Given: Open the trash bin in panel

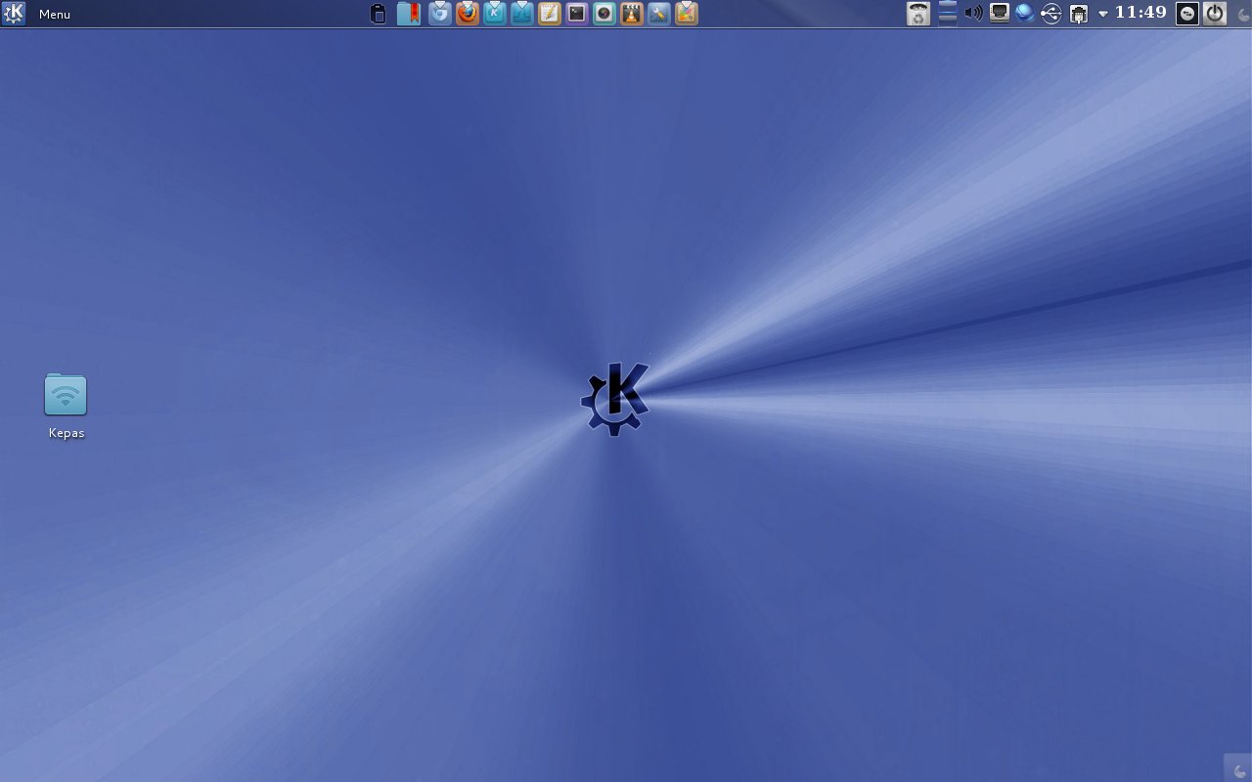Looking at the screenshot, I should click(x=918, y=14).
